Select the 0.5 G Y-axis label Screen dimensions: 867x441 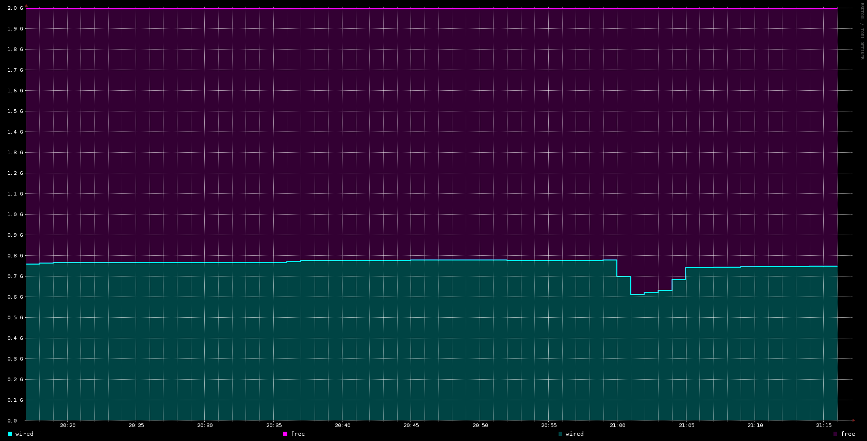(15, 318)
